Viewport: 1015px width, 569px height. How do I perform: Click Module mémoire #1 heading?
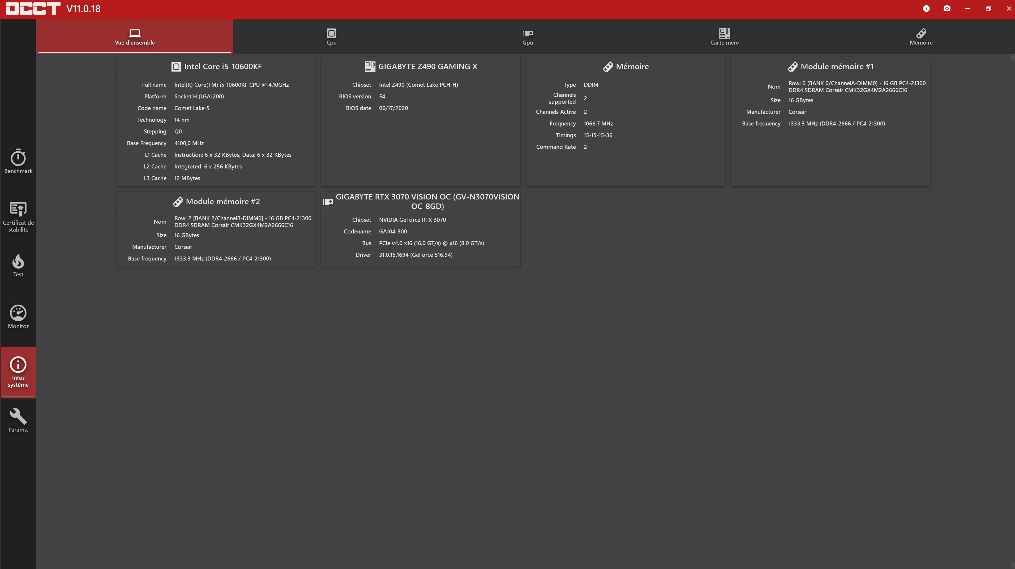(x=837, y=67)
